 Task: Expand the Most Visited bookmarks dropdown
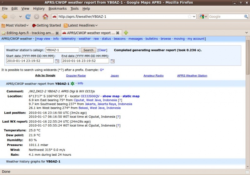[27, 25]
